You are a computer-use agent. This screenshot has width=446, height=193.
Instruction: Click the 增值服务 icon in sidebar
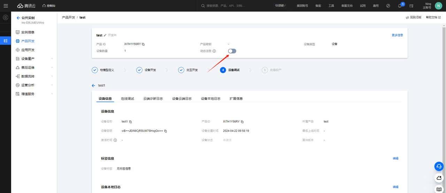[18, 94]
